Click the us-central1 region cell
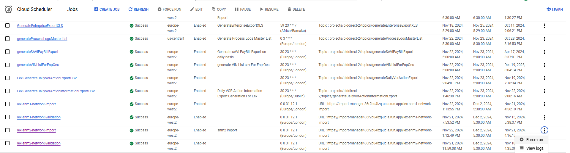The height and width of the screenshot is (153, 570). [x=176, y=38]
